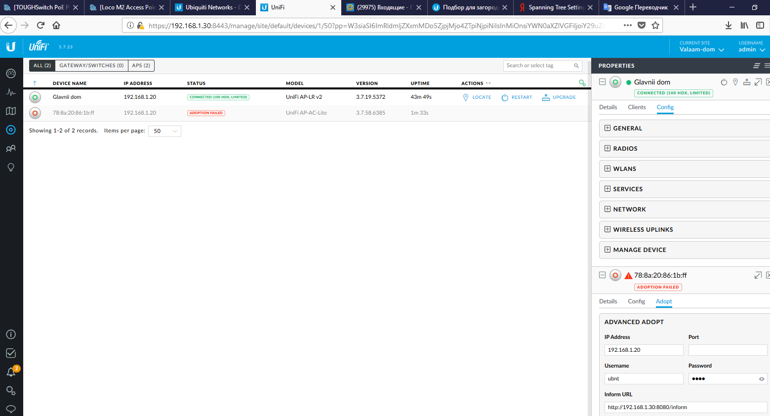Sort the table by DEVICE NAME column
Screen dimensions: 770x416
tap(70, 83)
